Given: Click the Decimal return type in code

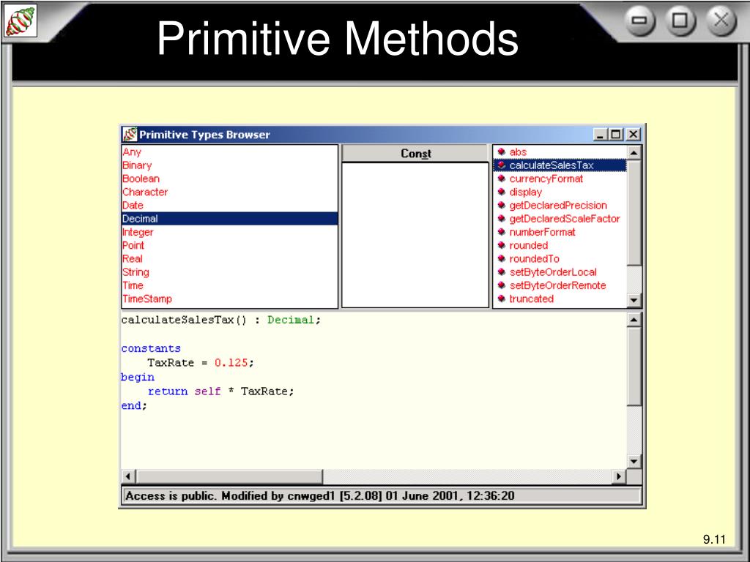Looking at the screenshot, I should click(291, 320).
